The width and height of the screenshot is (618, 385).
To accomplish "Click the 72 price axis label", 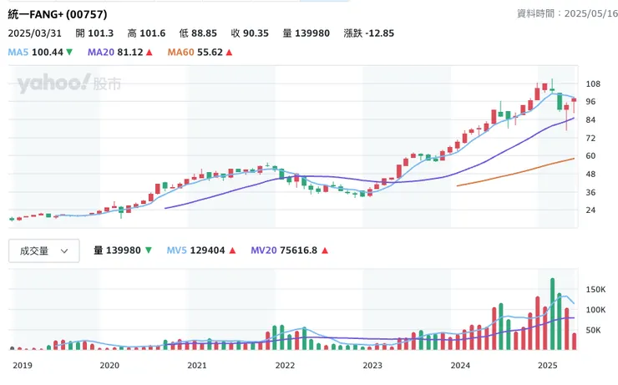I will [590, 139].
